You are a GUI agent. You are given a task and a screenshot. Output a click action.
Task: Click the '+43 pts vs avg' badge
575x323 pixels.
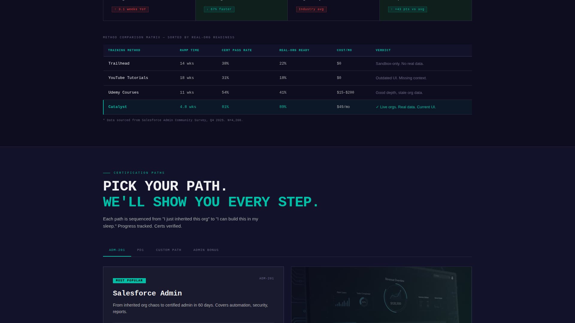(x=407, y=10)
